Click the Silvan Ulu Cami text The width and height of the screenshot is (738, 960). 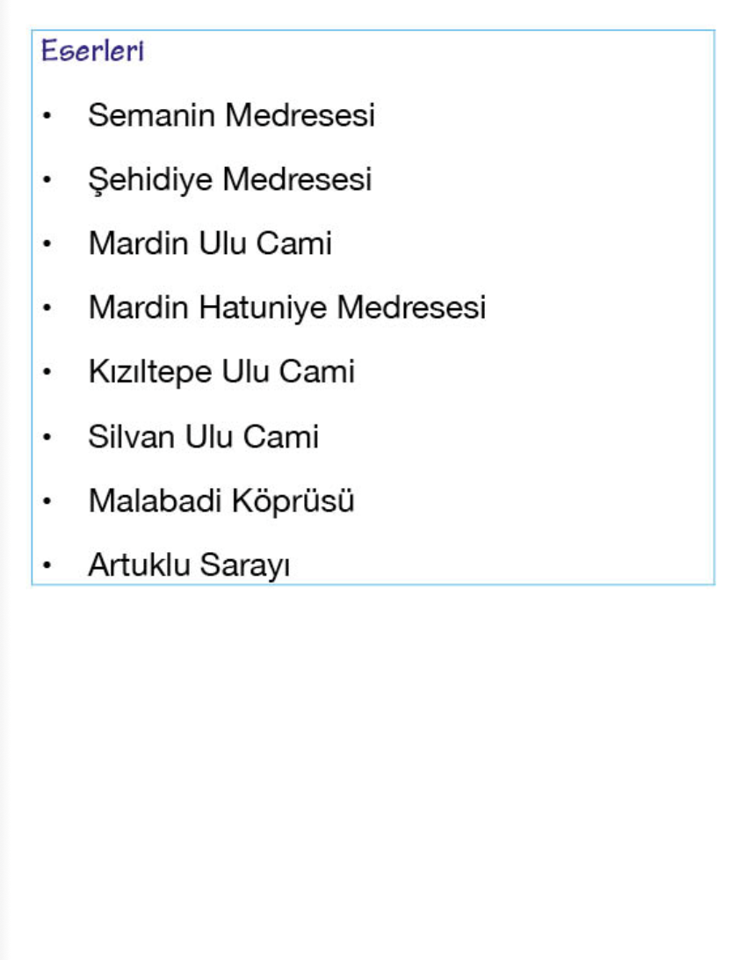203,437
